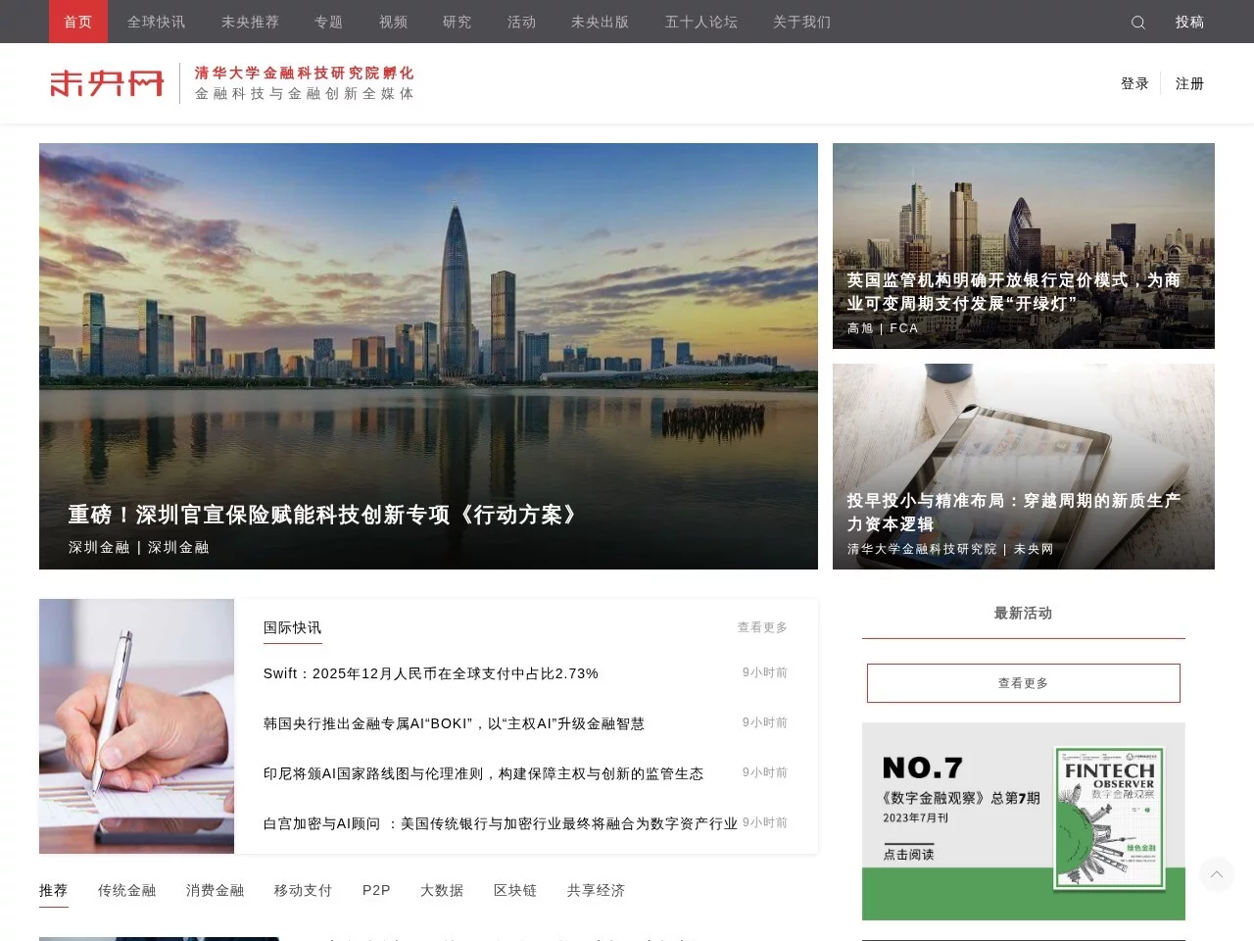Open the Swift RMB payment share news
The width and height of the screenshot is (1254, 941).
point(430,673)
